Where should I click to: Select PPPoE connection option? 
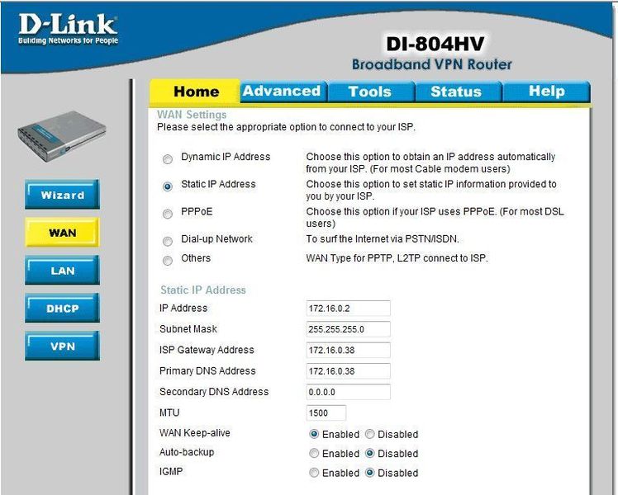(x=168, y=214)
